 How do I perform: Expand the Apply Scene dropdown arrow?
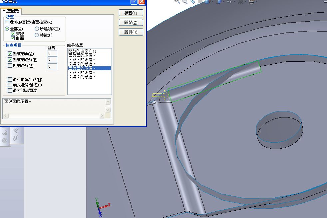[x=257, y=2]
